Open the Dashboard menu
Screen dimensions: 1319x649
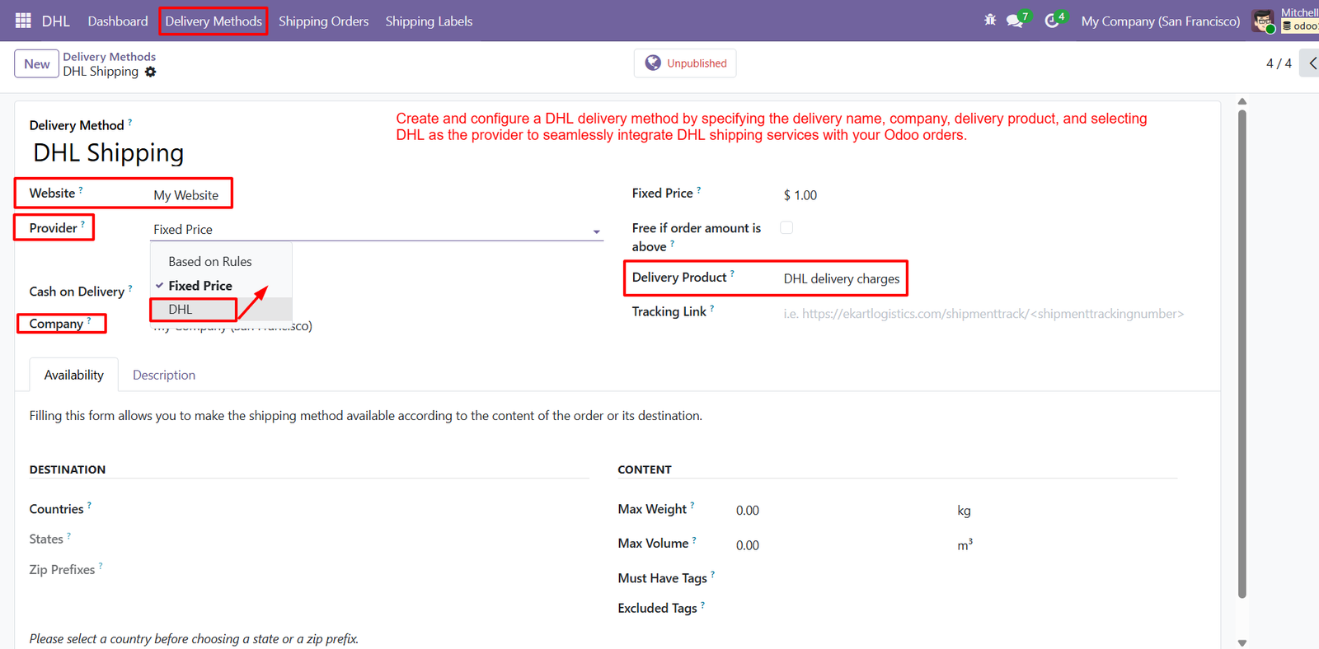118,21
